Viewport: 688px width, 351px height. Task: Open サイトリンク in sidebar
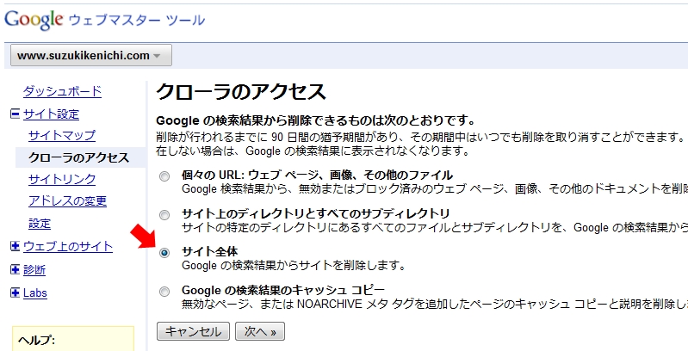pyautogui.click(x=62, y=179)
